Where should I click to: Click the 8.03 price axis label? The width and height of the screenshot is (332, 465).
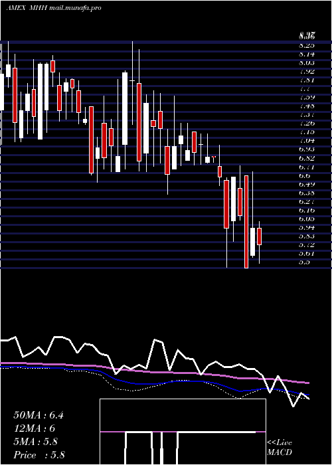tap(307, 63)
